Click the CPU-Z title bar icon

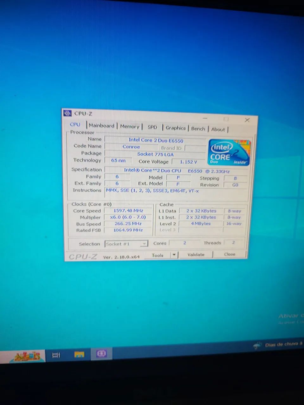67,113
